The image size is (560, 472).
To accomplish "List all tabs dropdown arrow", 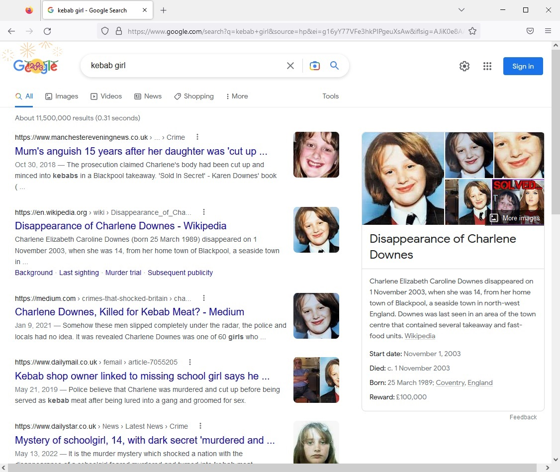I will [x=462, y=10].
